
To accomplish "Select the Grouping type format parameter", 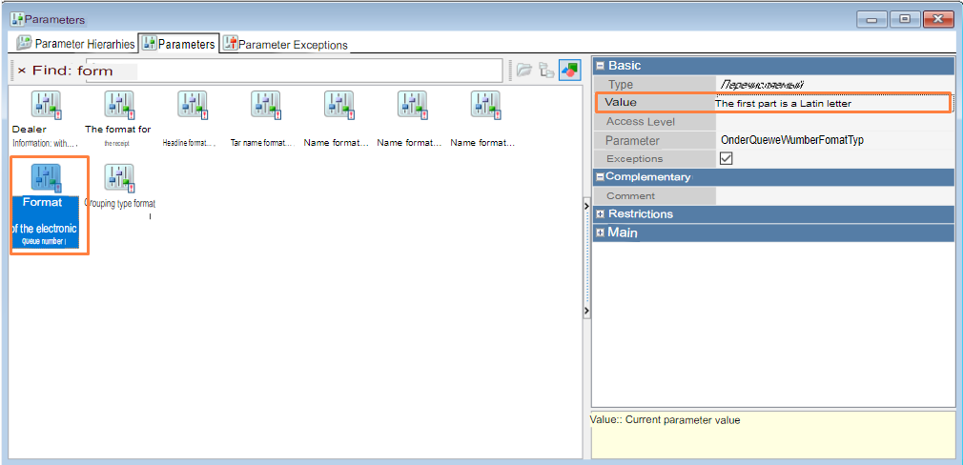I will pyautogui.click(x=119, y=179).
